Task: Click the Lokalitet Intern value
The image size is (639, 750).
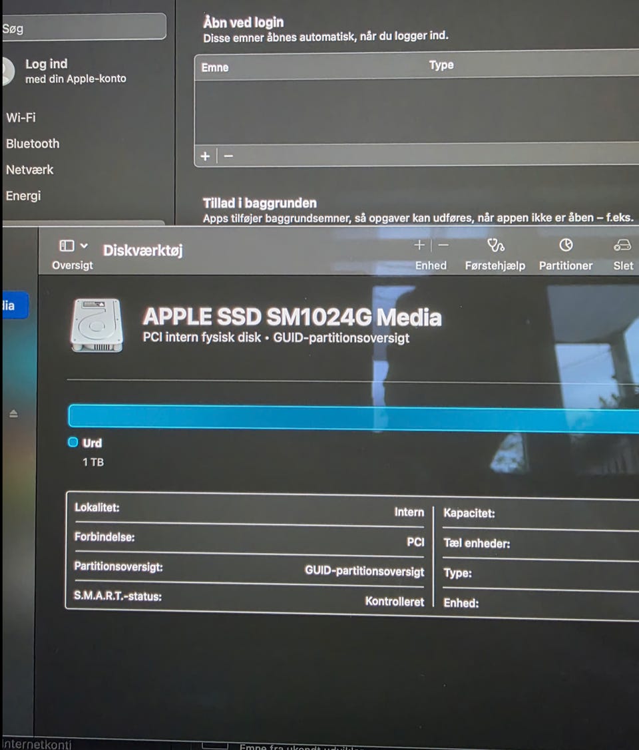Action: [x=409, y=512]
